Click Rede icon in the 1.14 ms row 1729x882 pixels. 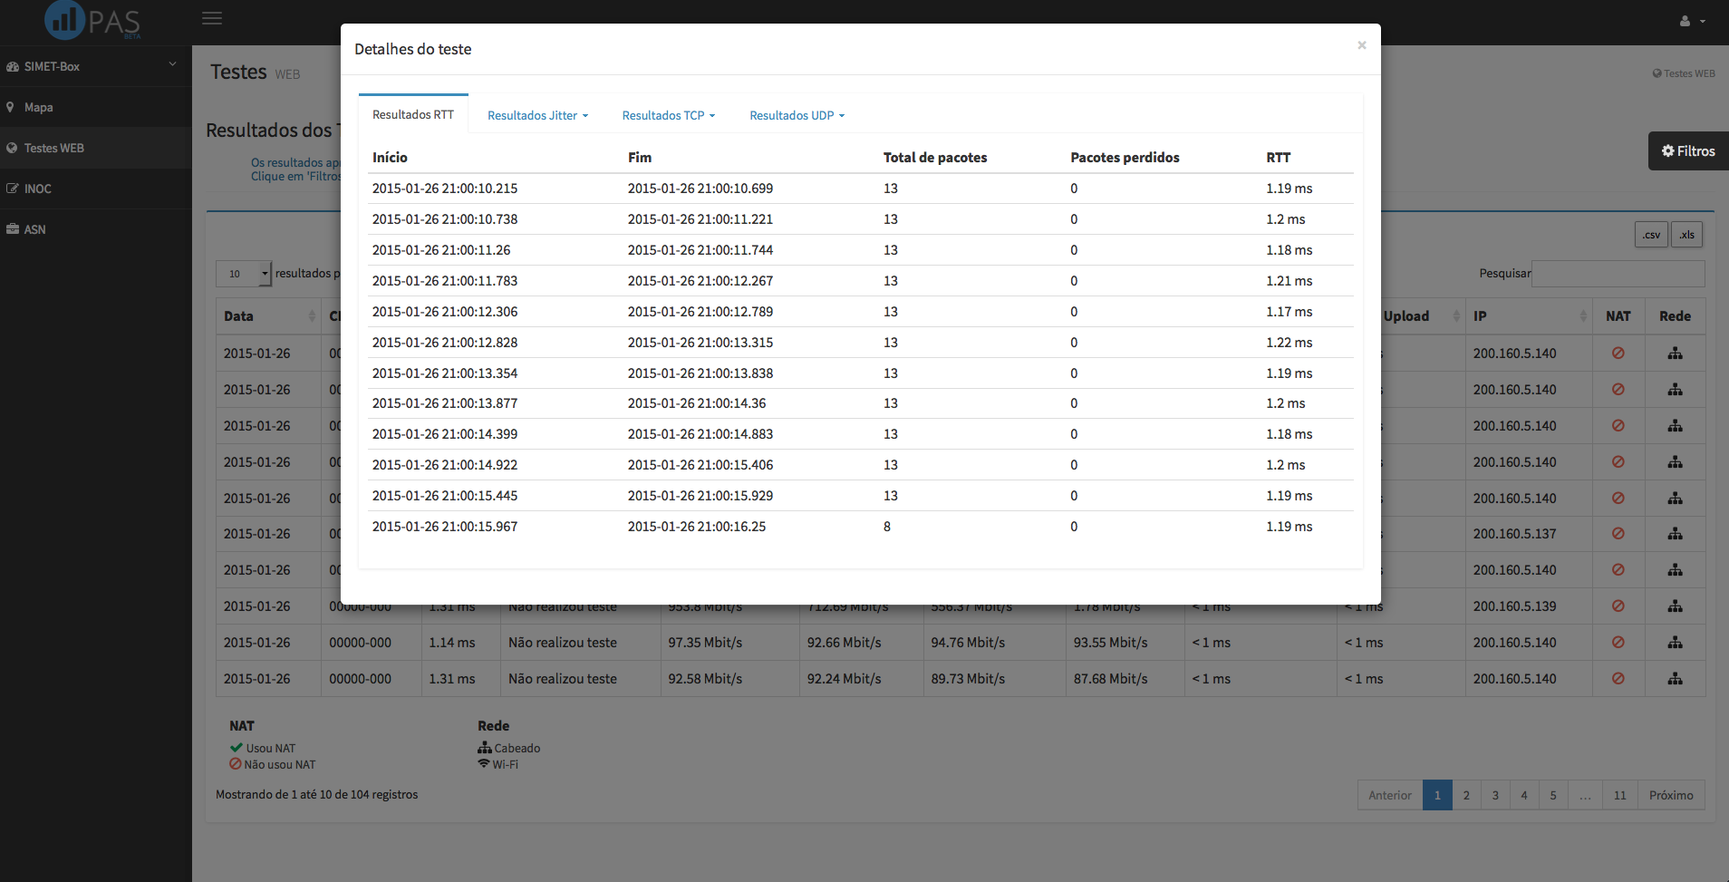tap(1676, 643)
